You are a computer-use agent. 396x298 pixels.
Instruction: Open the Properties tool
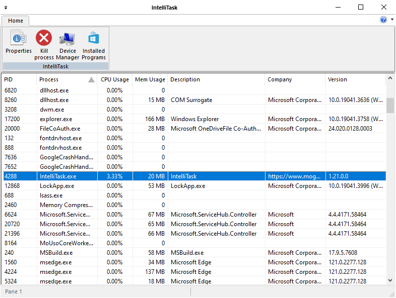click(x=19, y=42)
